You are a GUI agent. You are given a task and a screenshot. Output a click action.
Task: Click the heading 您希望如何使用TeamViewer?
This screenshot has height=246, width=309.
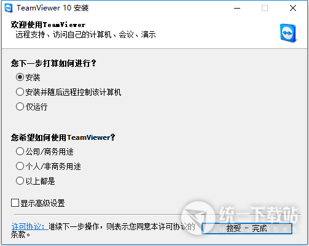click(63, 137)
